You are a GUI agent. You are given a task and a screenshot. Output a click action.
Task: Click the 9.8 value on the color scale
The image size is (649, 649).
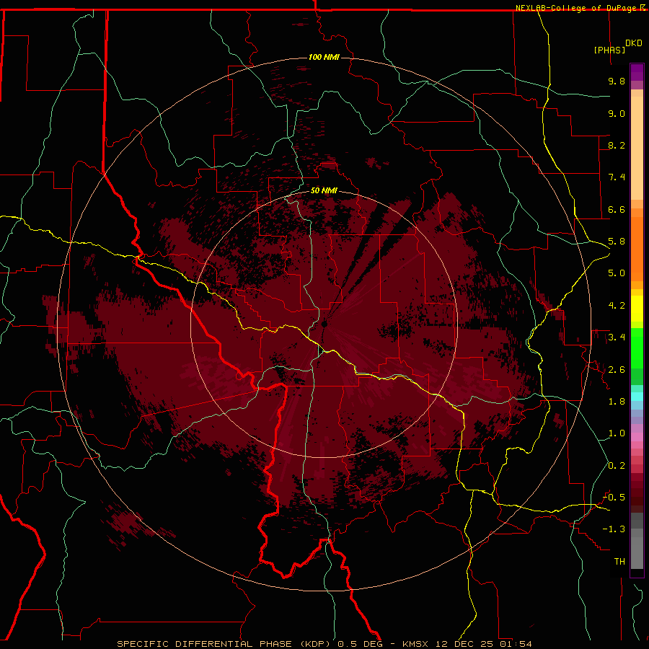click(617, 81)
